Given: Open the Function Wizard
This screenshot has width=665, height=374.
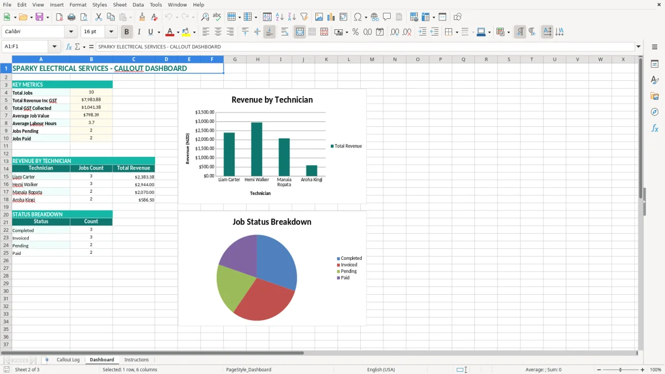Looking at the screenshot, I should point(69,47).
